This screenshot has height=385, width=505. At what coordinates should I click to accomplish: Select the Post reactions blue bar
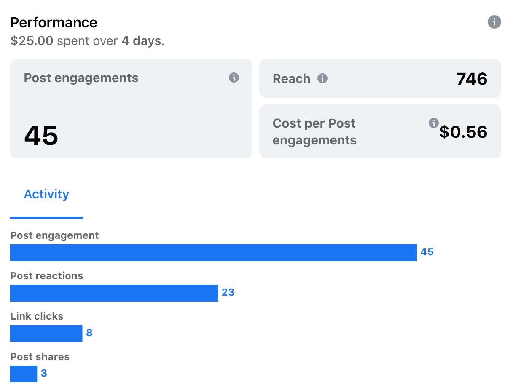pyautogui.click(x=114, y=293)
